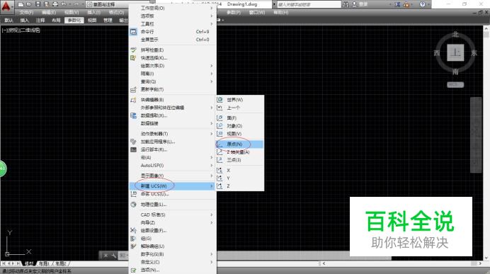Choose the Y rotation option in UCS submenu
Screen dimensions: 490x274
[240, 178]
